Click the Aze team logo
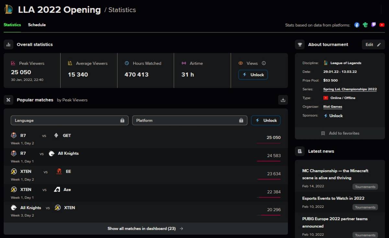The width and height of the screenshot is (389, 238). click(57, 190)
